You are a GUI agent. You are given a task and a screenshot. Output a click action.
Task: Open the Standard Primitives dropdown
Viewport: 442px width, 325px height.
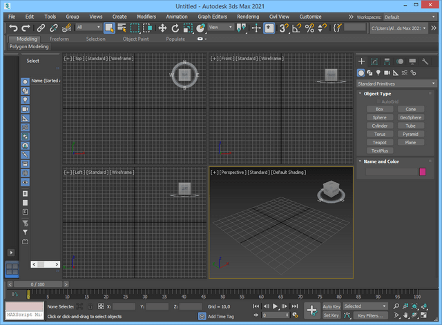pos(396,83)
